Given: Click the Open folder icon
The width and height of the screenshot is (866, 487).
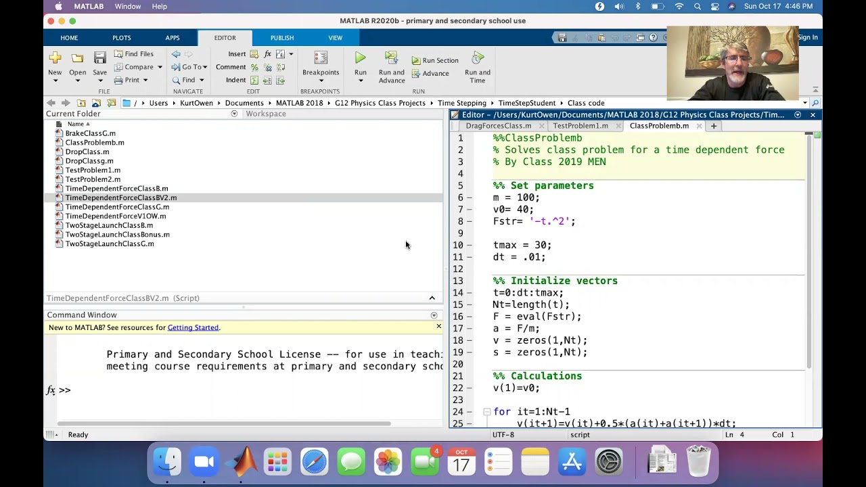Looking at the screenshot, I should [77, 58].
